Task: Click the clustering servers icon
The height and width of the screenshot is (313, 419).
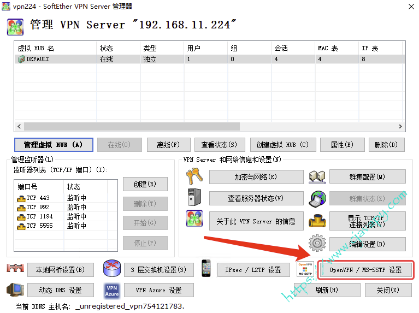Action: point(317,177)
